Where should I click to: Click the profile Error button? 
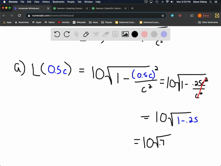click(204, 16)
